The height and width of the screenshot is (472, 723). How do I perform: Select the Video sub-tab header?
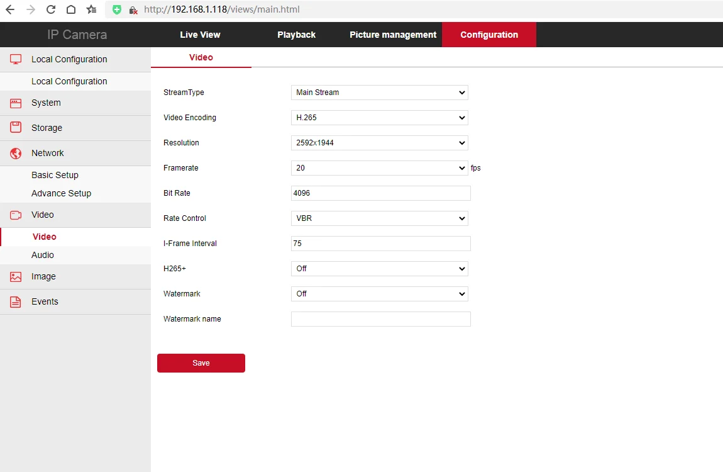coord(201,57)
